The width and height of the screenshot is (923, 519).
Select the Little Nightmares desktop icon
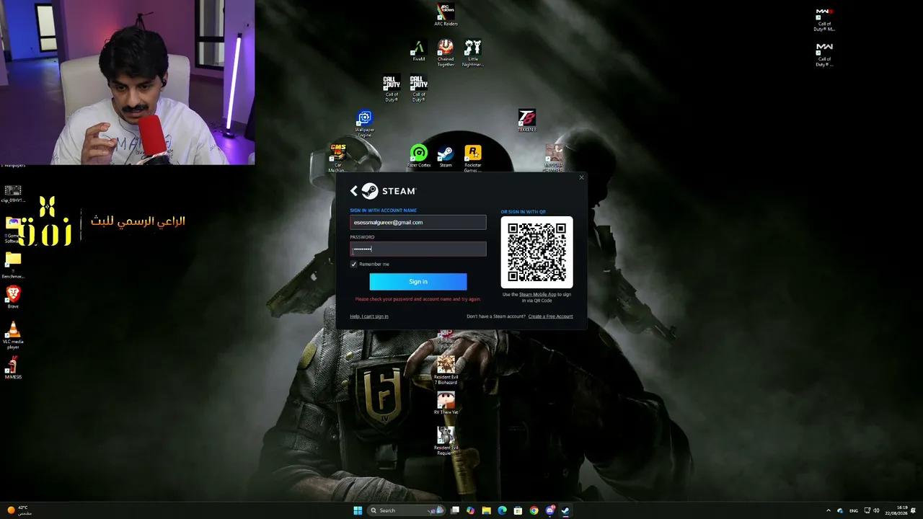point(473,53)
